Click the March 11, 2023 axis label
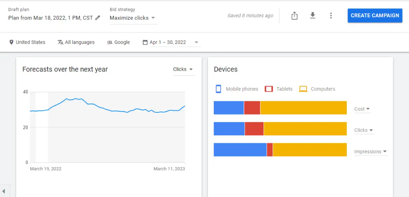Viewport: 409px width, 197px height. click(x=169, y=169)
